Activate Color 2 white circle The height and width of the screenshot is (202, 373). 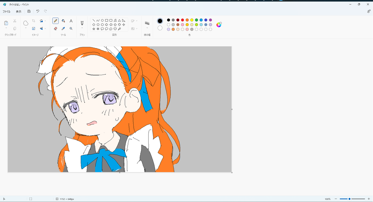tap(160, 28)
